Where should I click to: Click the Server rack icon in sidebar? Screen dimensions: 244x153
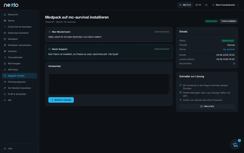coord(5,21)
